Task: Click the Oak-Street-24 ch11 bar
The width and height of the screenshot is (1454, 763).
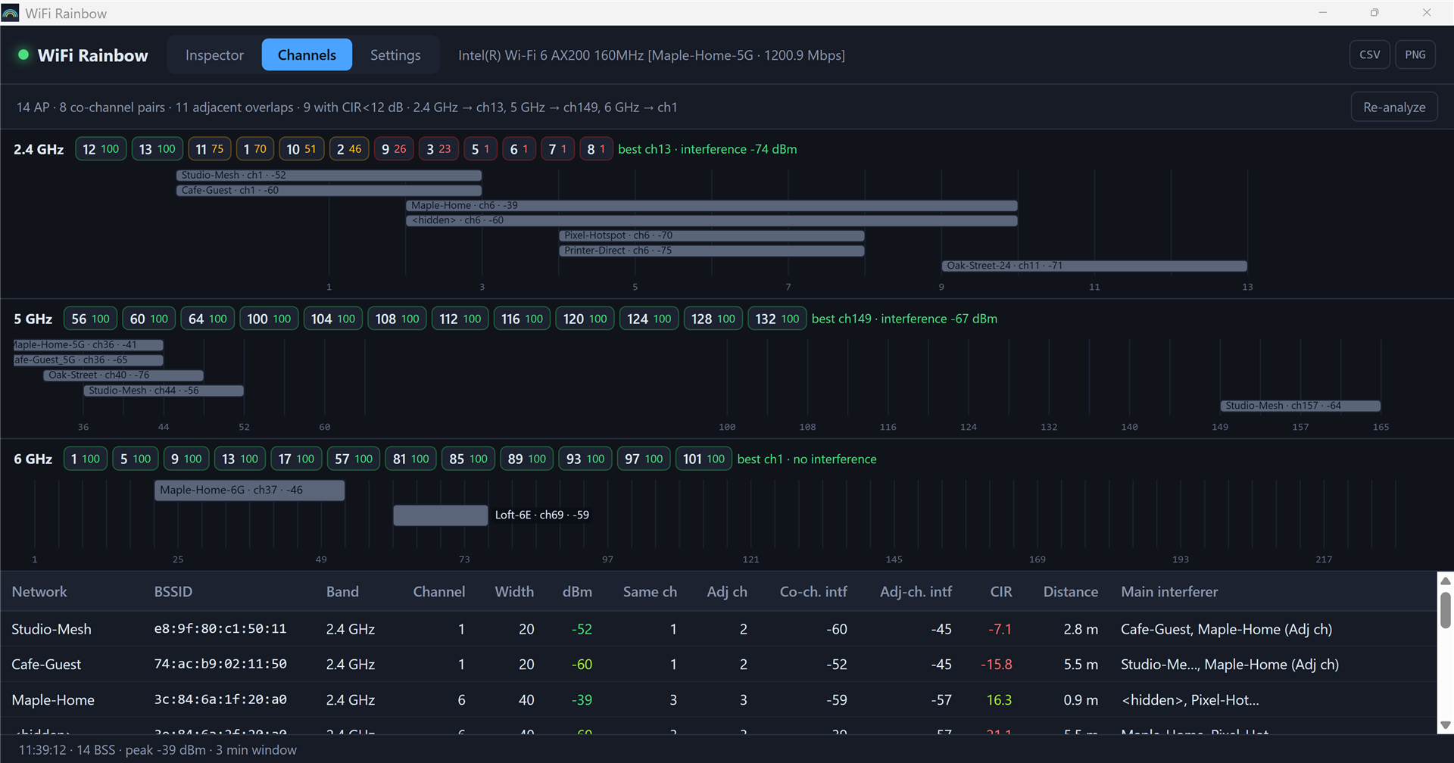Action: point(1094,266)
